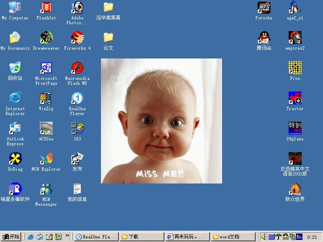Click the WinZip shortcut
Screen dimensions: 323x242
coord(46,98)
